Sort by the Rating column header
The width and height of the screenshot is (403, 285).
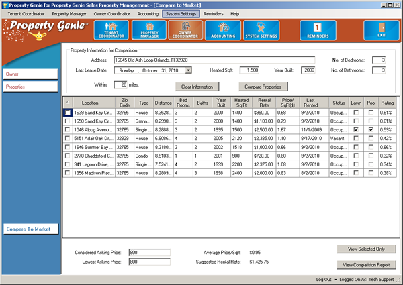pos(388,103)
